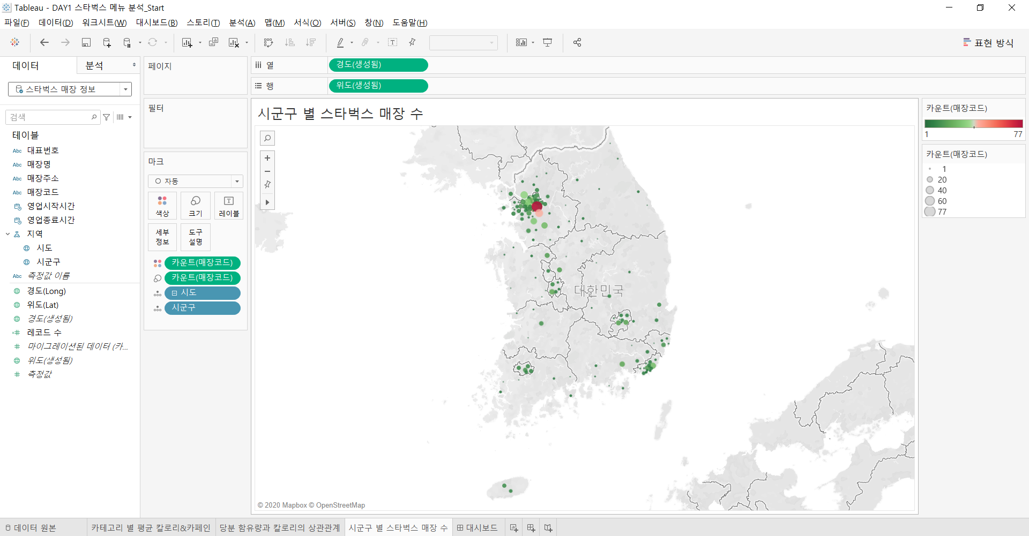
Task: Click the show/hide cards icon
Action: click(x=521, y=42)
